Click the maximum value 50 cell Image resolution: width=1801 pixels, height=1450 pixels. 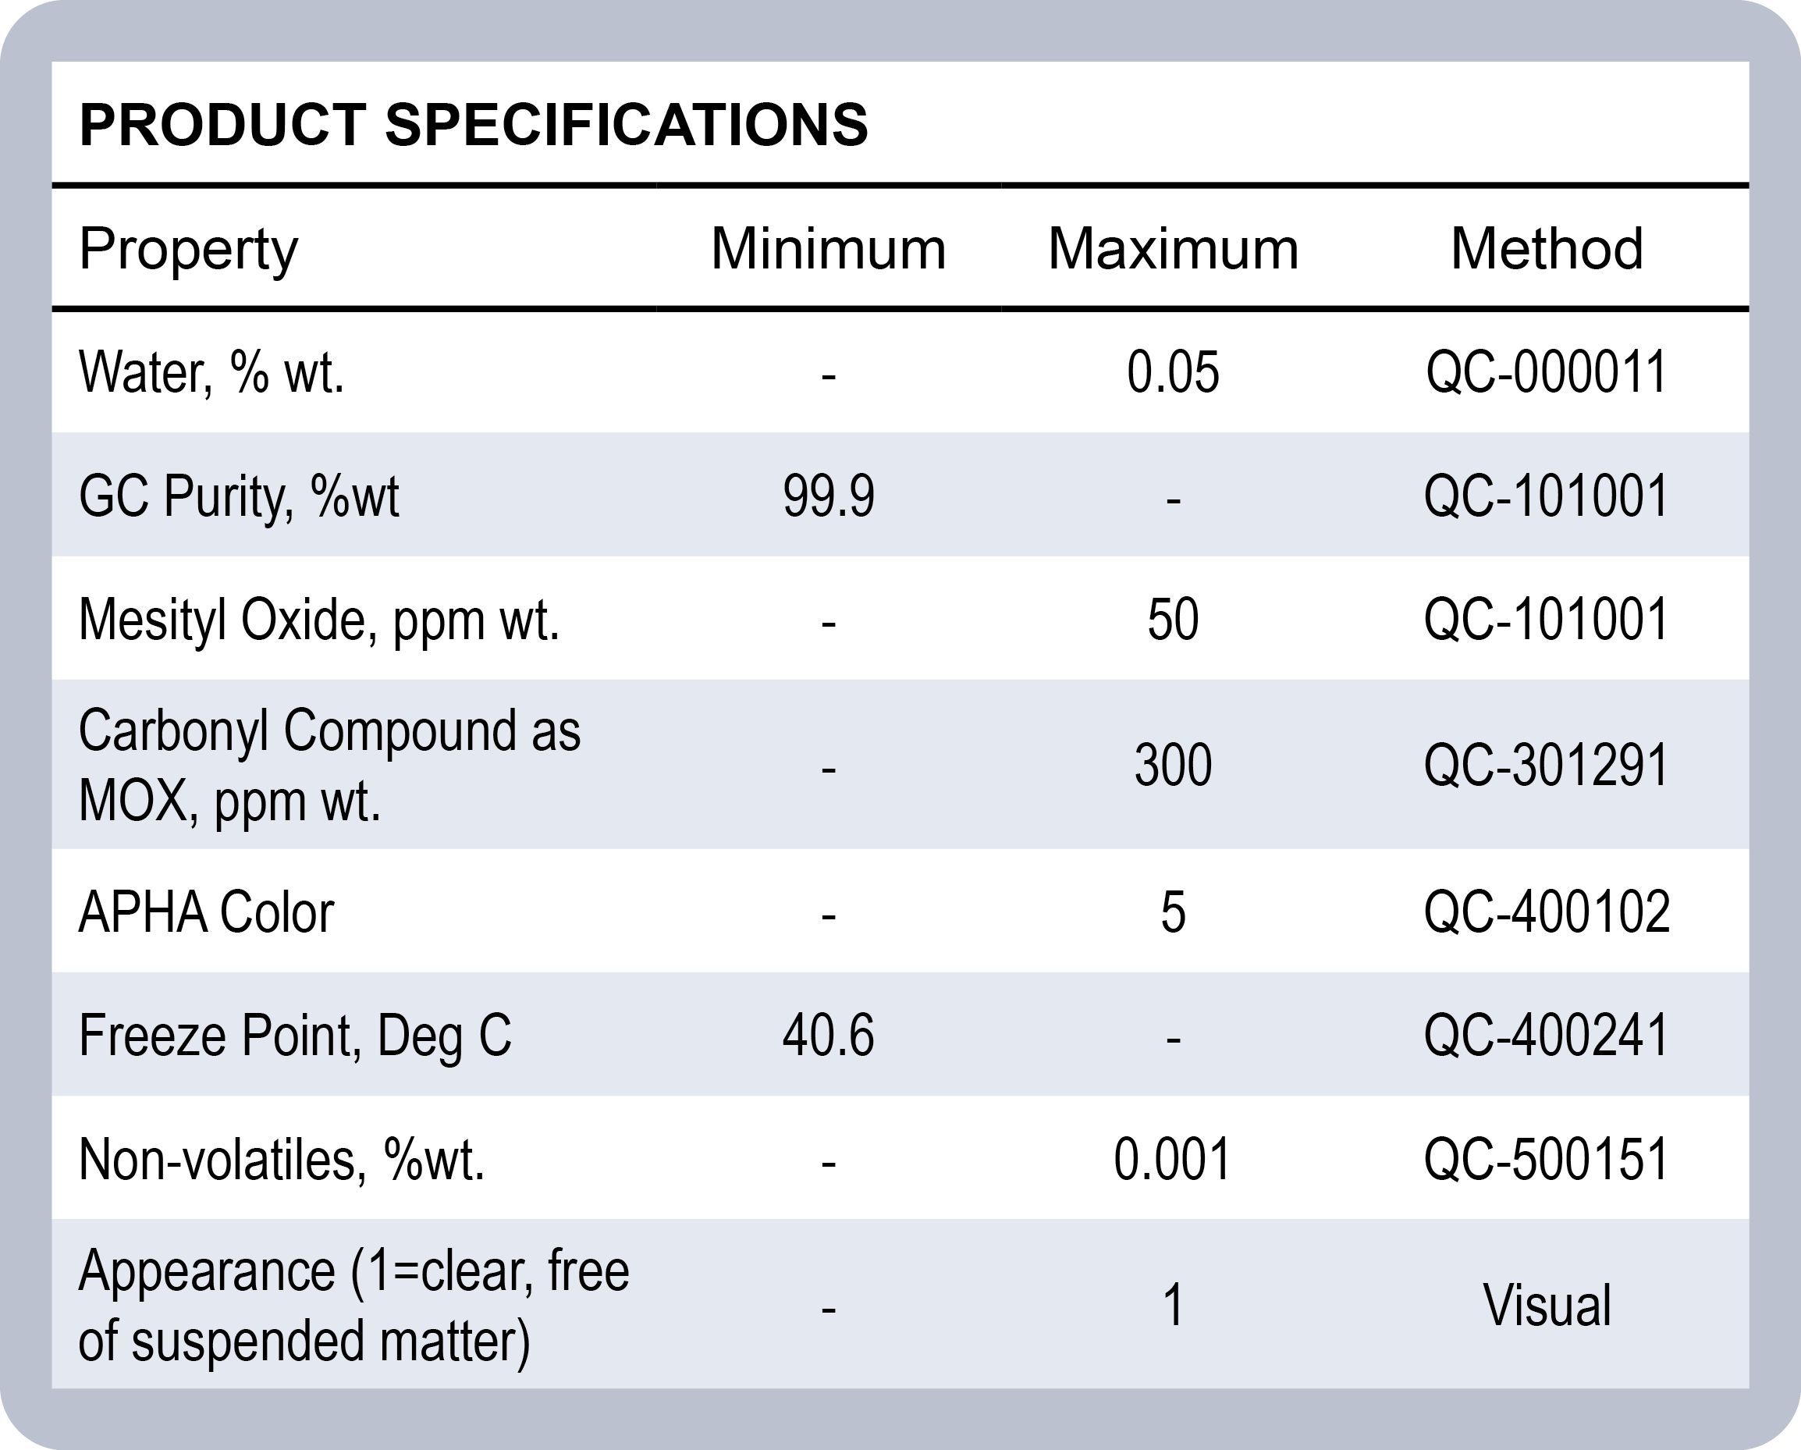click(1173, 620)
